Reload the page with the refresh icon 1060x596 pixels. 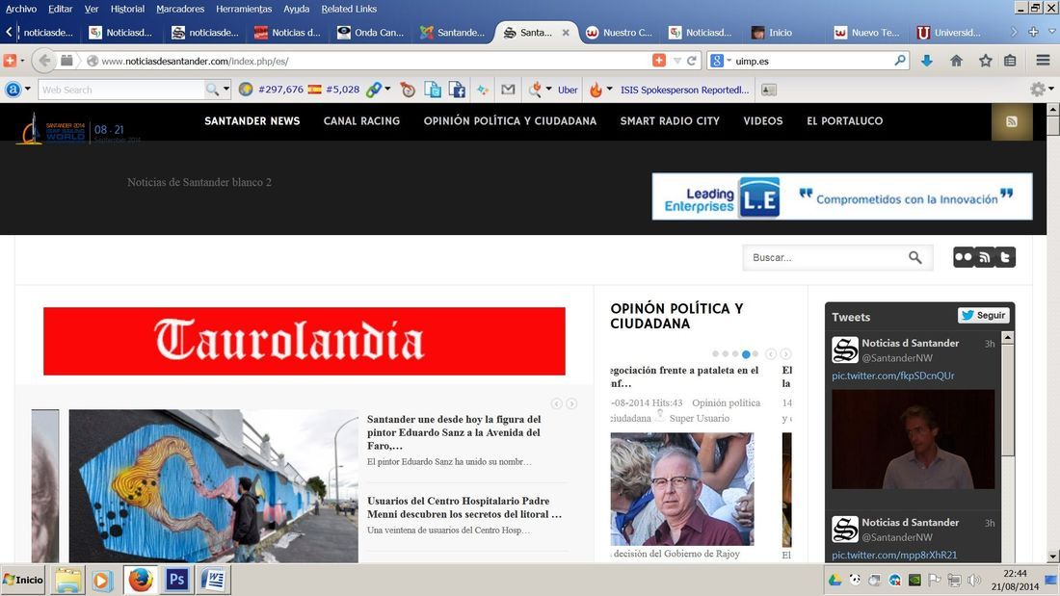pos(692,61)
